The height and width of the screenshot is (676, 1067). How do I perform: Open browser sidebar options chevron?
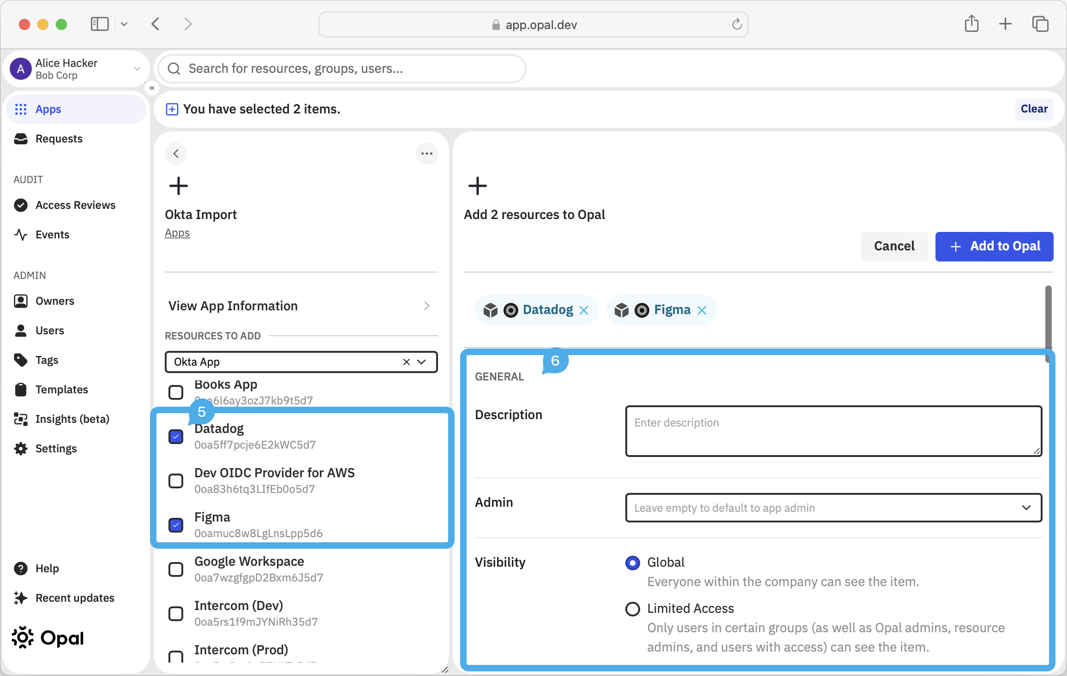coord(124,24)
